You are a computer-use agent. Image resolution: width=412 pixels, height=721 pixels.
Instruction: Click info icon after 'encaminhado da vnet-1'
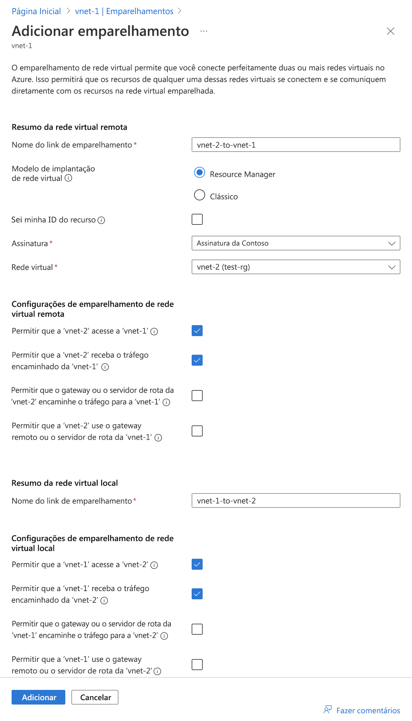(105, 367)
